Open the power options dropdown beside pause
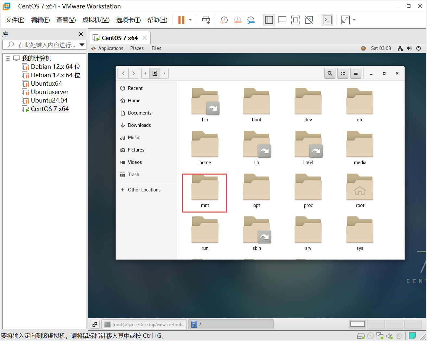 coord(190,20)
